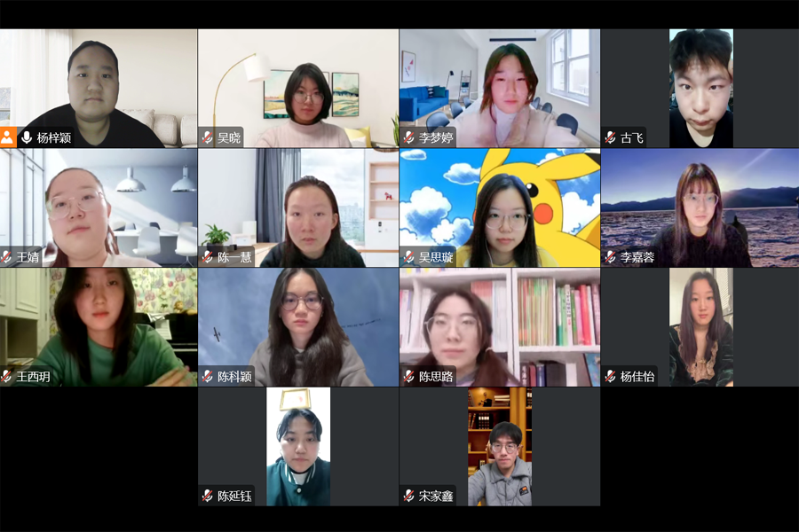Viewport: 799px width, 532px height.
Task: Click the muted mic icon beside 陈一慧
Action: point(208,257)
